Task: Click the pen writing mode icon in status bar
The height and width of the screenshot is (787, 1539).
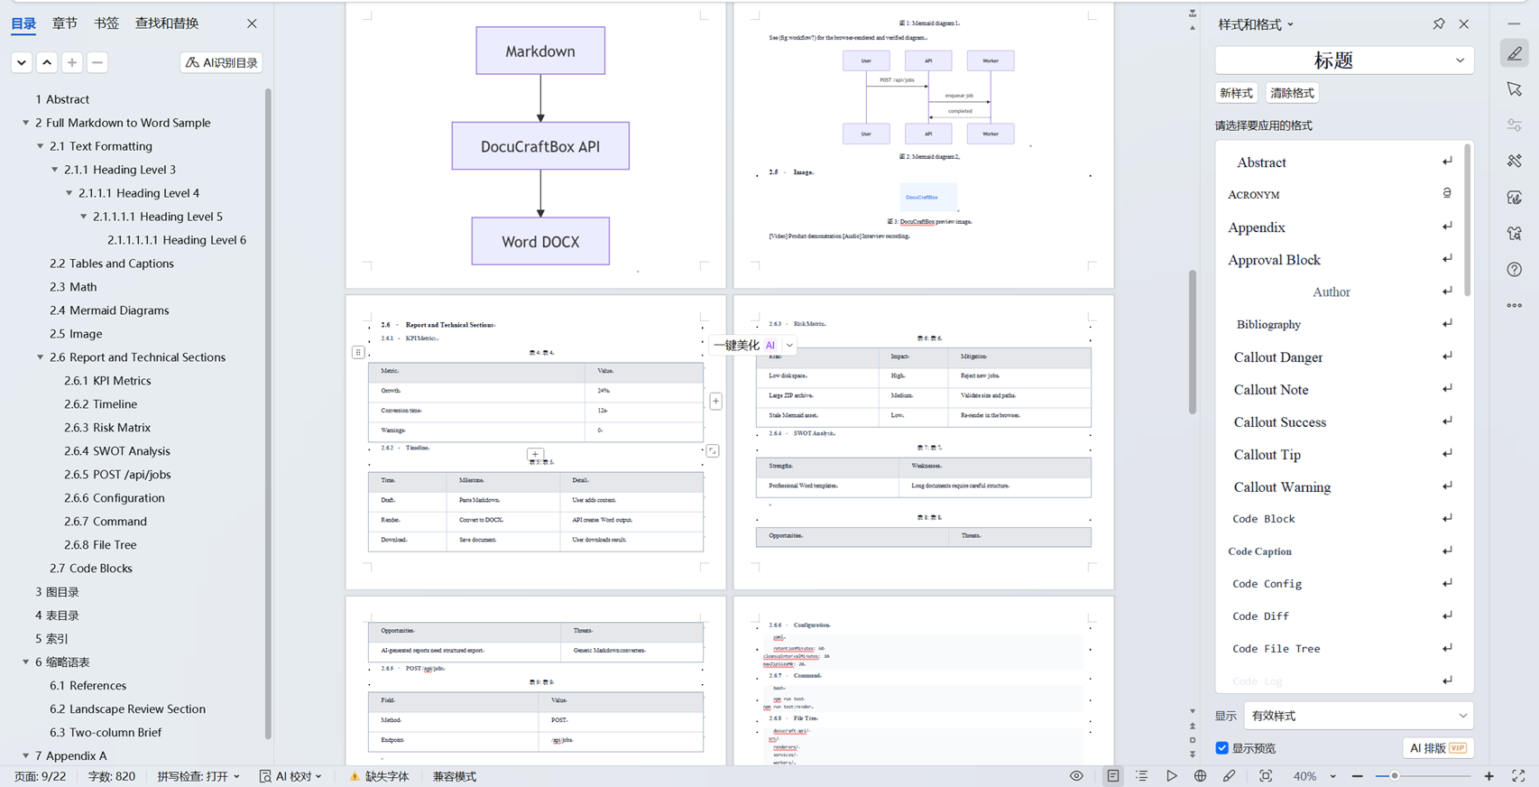Action: [1229, 776]
